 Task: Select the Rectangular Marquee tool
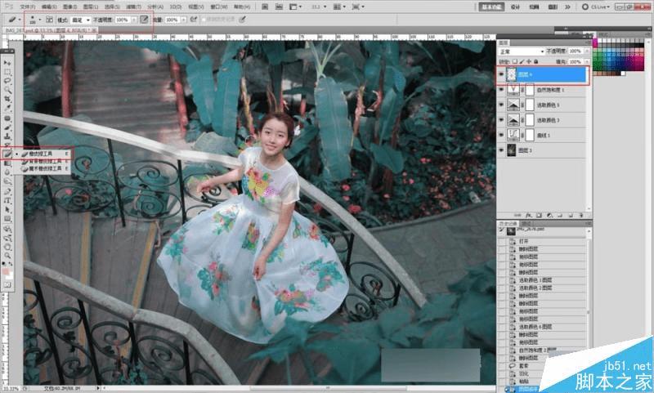(7, 72)
